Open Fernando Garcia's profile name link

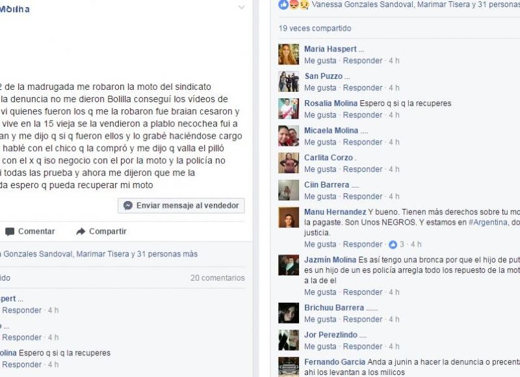(x=335, y=362)
